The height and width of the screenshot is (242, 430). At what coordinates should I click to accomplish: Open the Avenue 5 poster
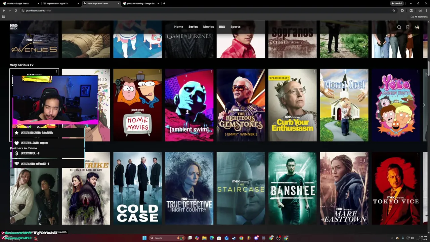coord(34,45)
